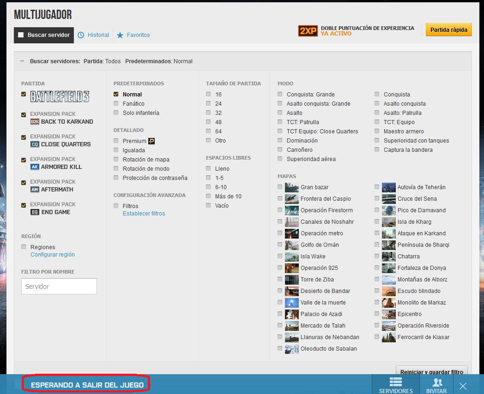Viewport: 484px width, 394px height.
Task: Enable the Protección de contraseña checkbox
Action: (x=116, y=178)
